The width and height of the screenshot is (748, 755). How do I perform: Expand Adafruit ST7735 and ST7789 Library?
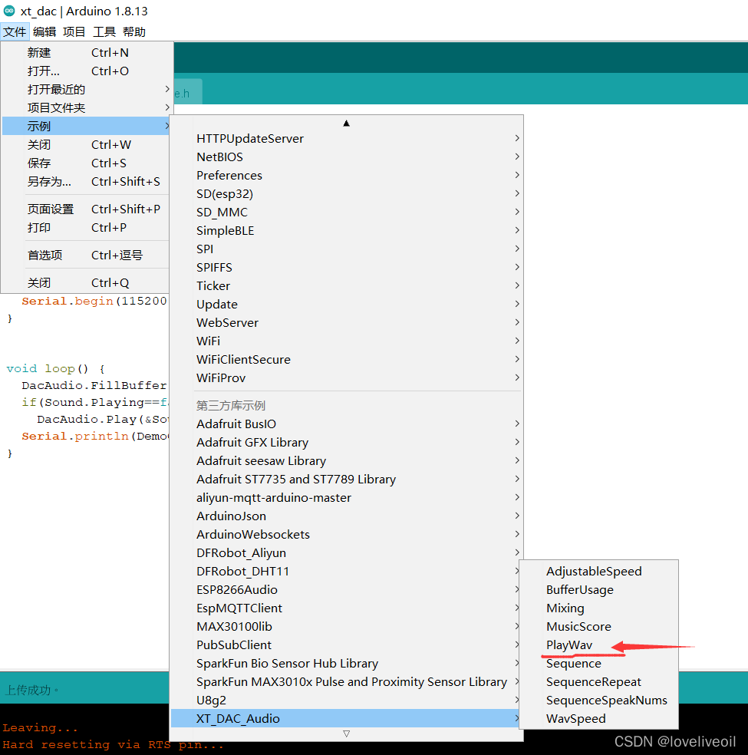347,479
